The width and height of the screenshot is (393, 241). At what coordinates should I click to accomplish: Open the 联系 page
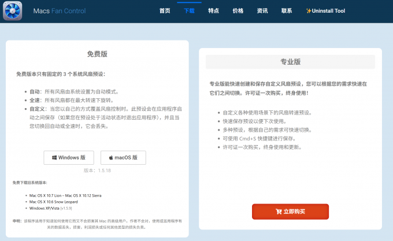pos(287,11)
